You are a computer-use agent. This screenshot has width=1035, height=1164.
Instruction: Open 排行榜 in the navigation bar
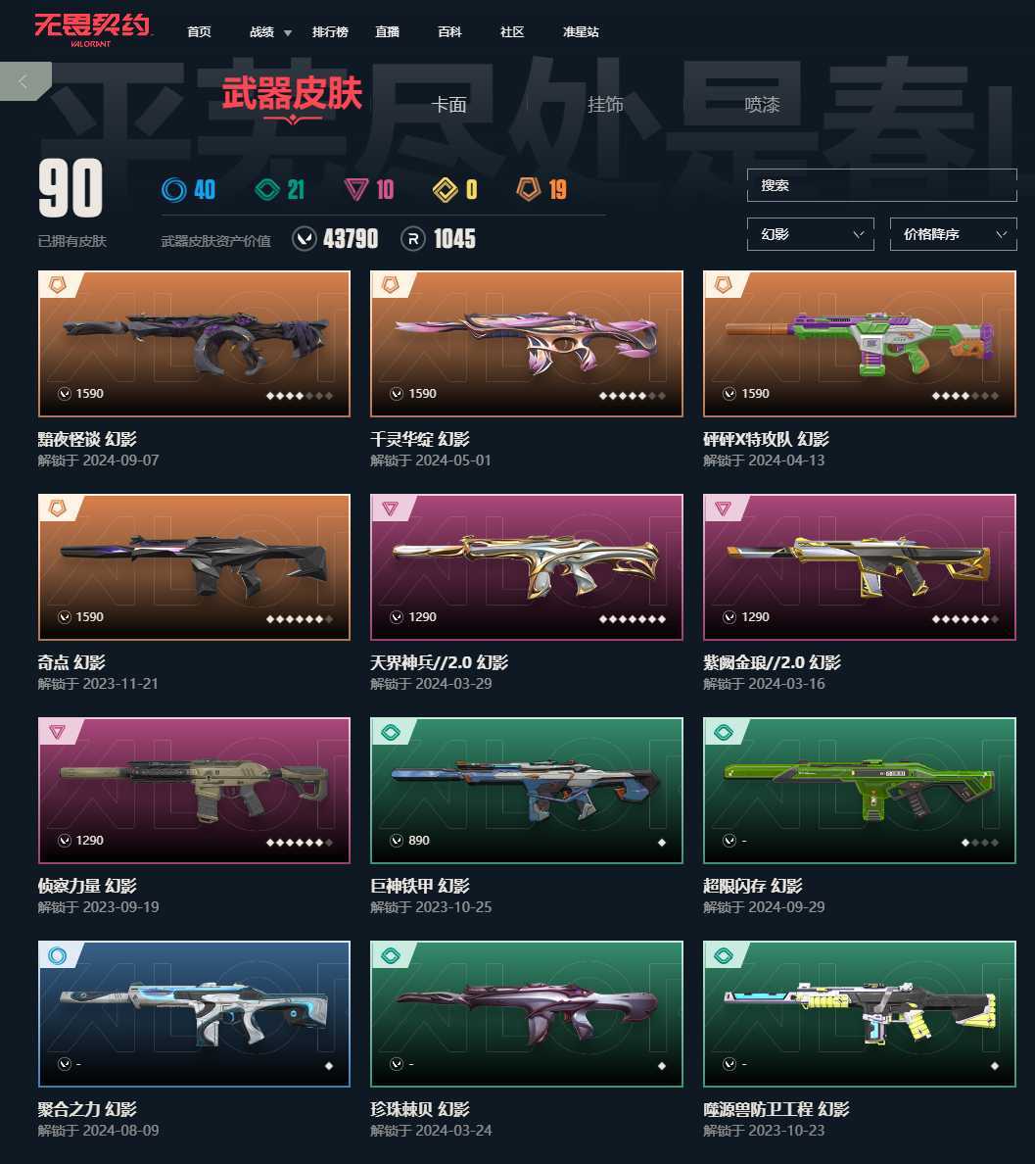point(330,32)
